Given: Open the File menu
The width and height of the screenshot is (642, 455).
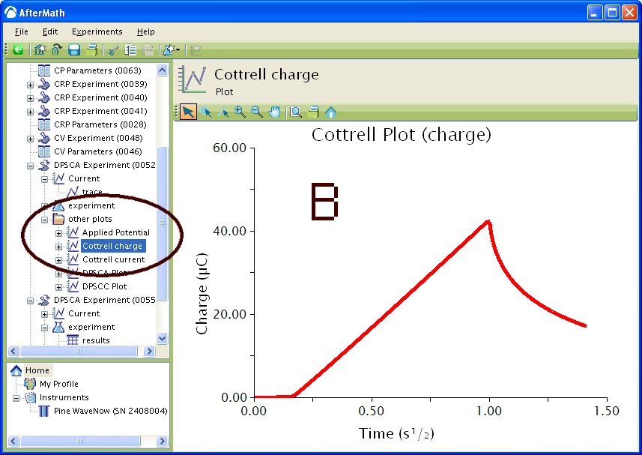Looking at the screenshot, I should click(21, 31).
